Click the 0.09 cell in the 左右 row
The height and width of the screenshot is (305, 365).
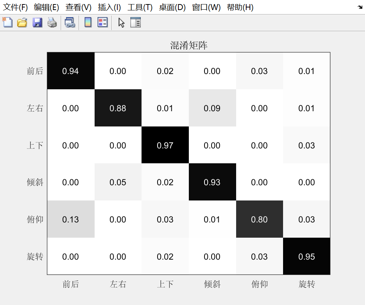pos(212,108)
